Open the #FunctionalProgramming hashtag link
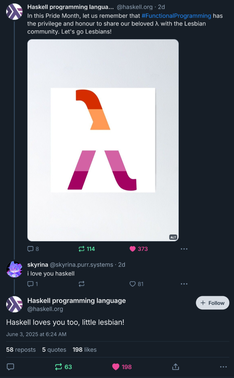The height and width of the screenshot is (378, 234). tap(176, 16)
